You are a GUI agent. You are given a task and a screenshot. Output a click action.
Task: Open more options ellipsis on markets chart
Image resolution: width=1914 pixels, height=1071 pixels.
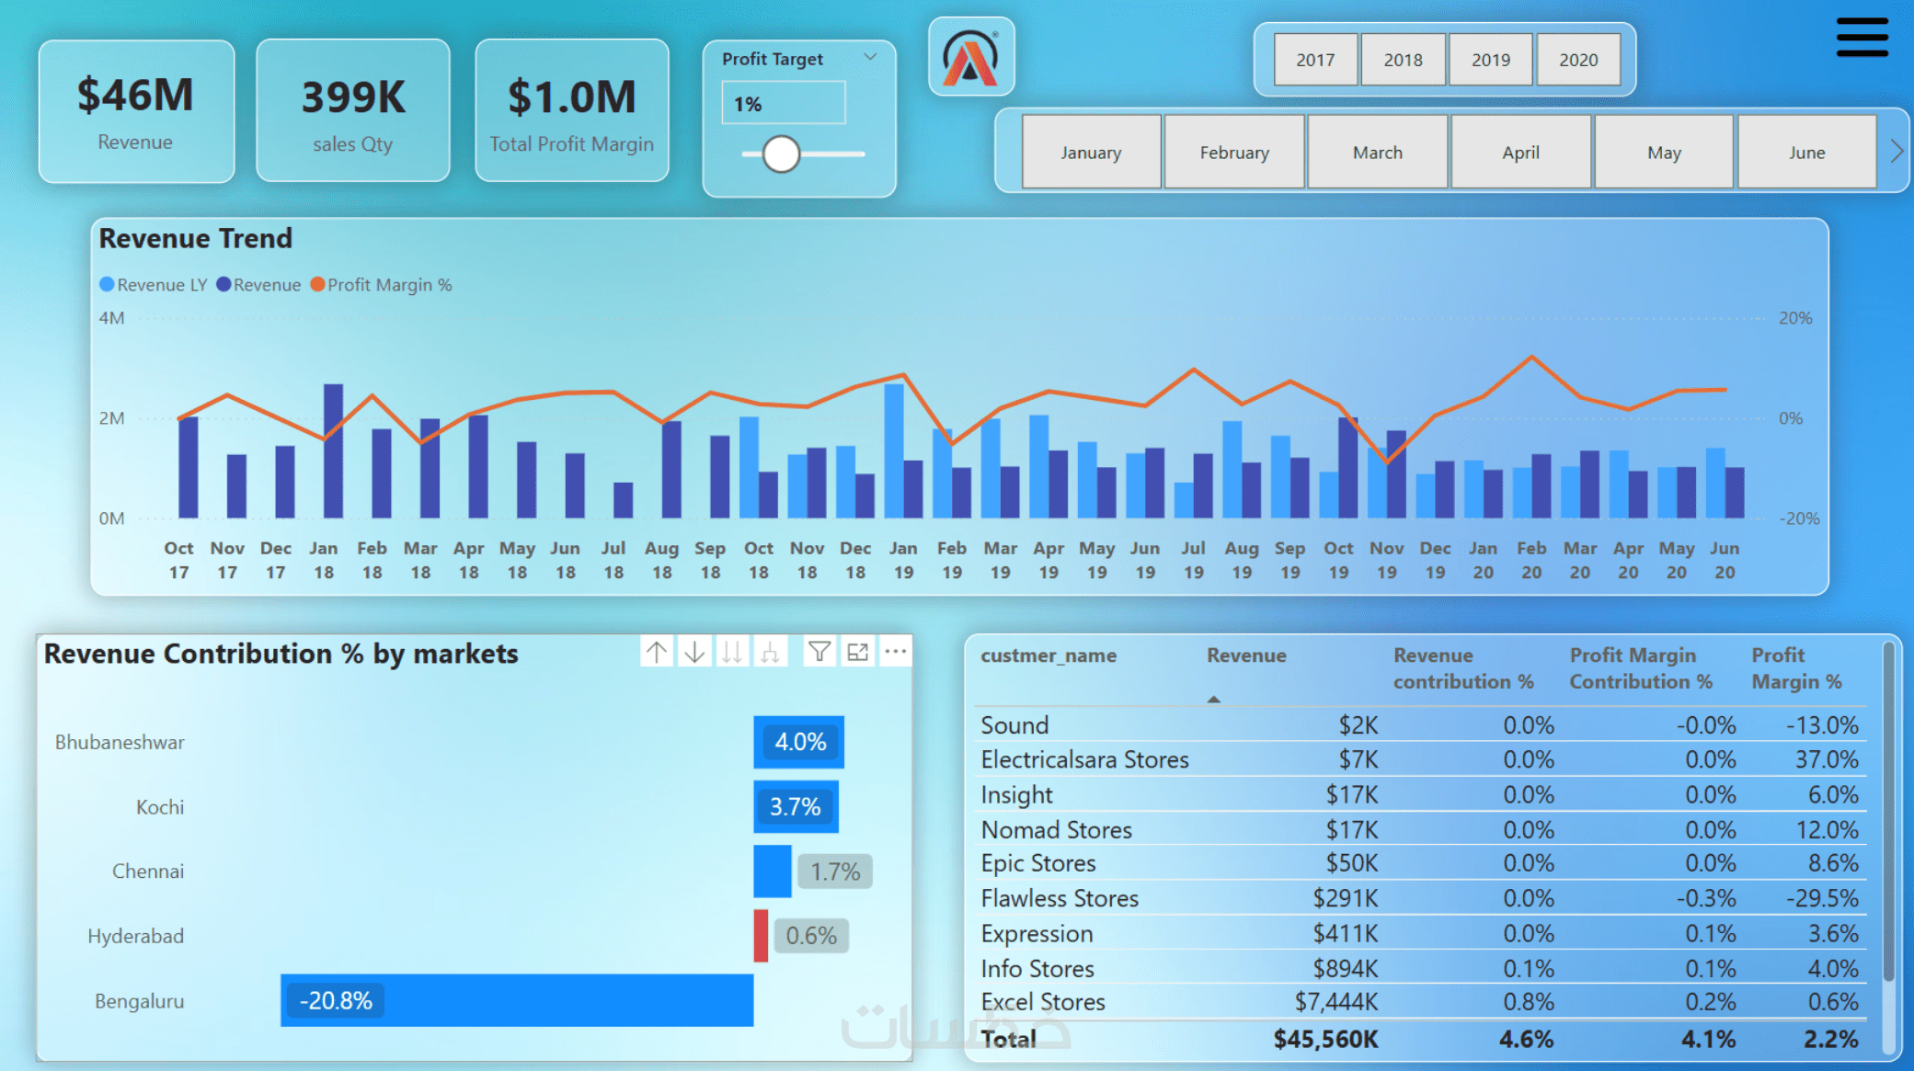click(895, 653)
